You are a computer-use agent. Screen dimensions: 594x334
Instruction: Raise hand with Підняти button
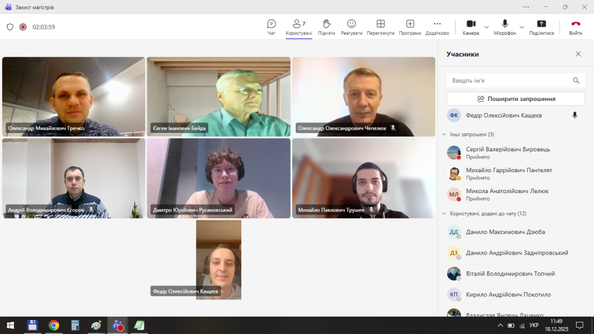click(327, 27)
